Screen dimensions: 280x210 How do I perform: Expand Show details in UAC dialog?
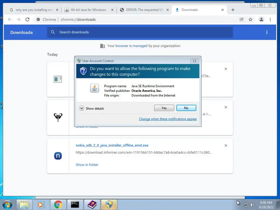click(91, 108)
